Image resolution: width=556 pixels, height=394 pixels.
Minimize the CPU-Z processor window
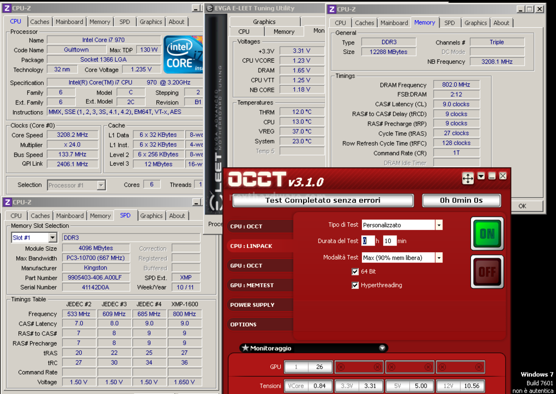point(196,8)
